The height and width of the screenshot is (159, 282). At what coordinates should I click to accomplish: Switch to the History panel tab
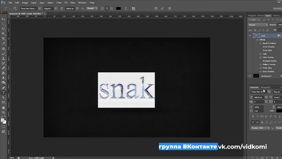point(276,16)
